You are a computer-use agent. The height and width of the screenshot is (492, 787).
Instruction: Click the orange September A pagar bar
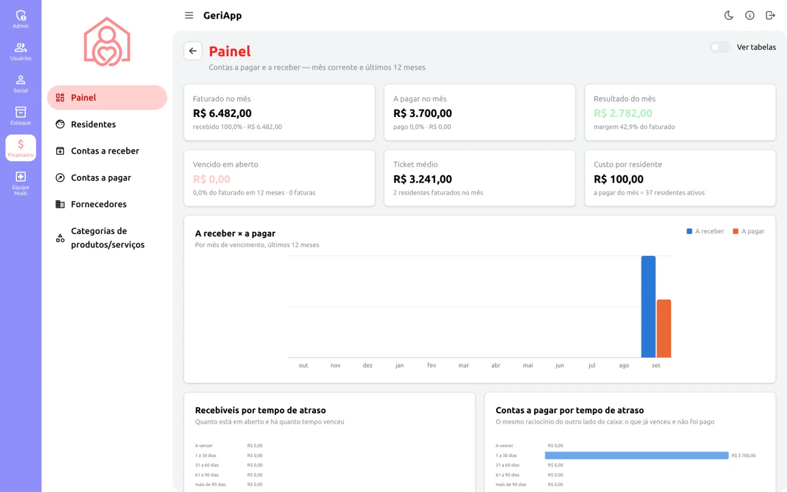point(664,328)
